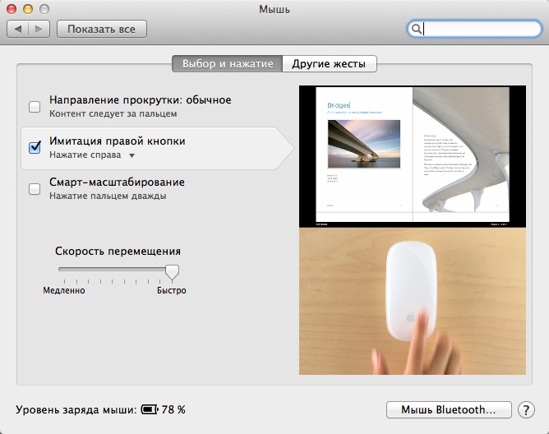Close the Мышь window with red button
The width and height of the screenshot is (549, 434).
coord(12,8)
